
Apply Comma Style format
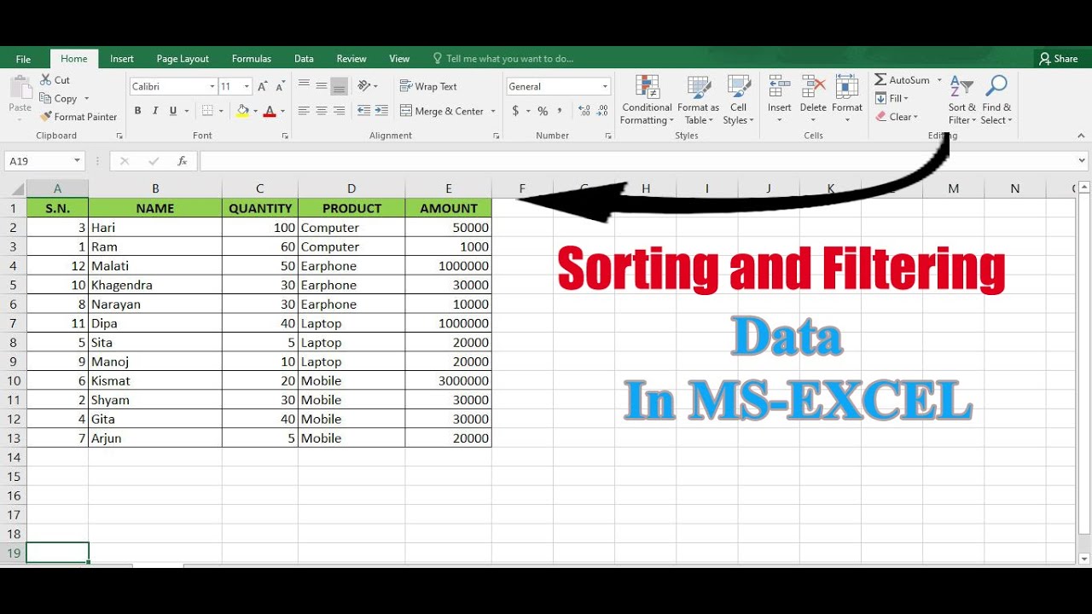560,111
